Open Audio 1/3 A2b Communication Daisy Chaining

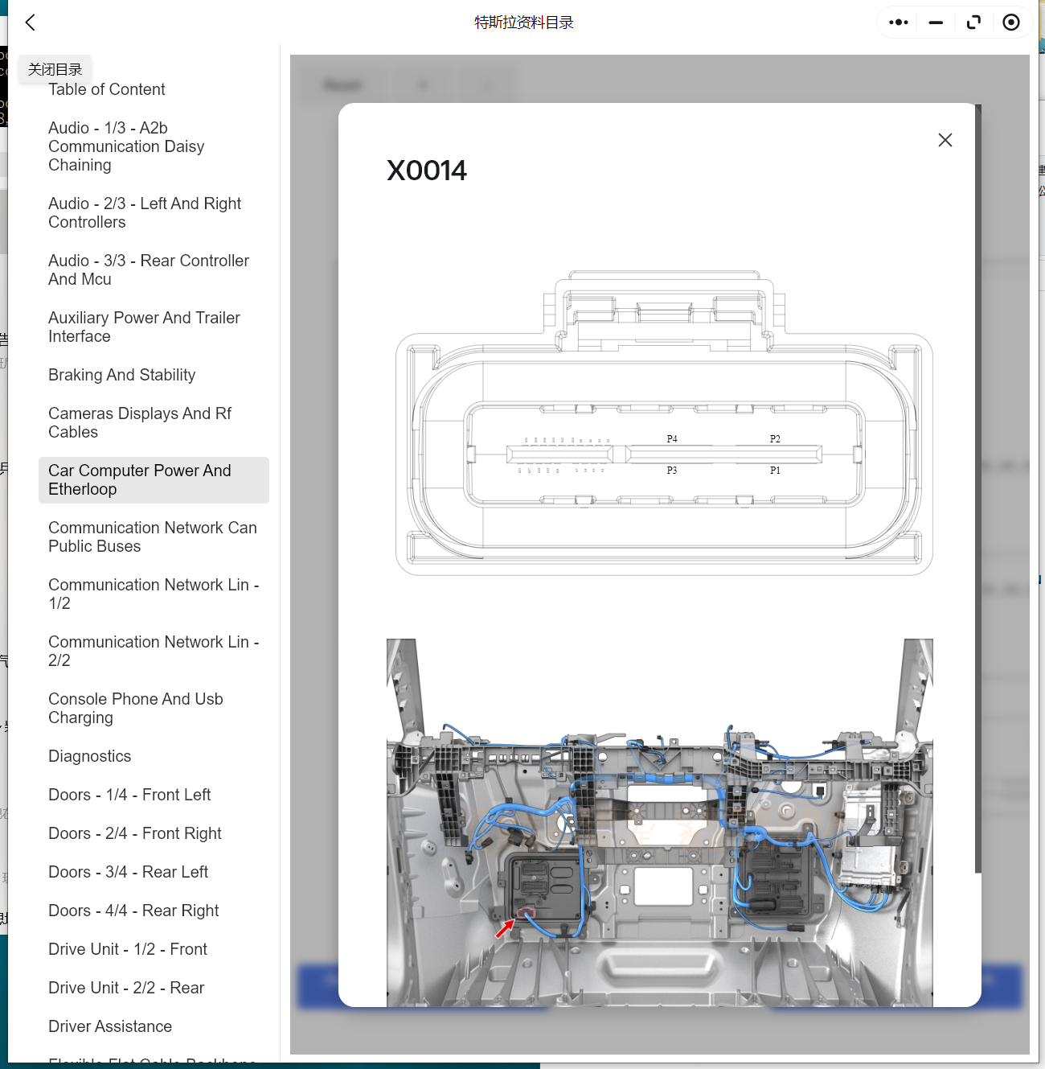126,146
